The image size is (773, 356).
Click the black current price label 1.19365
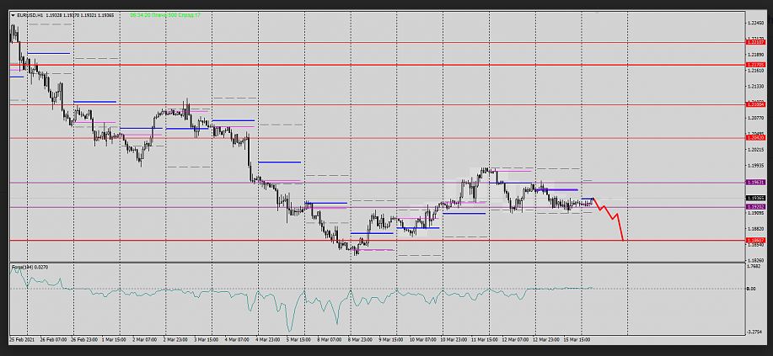pos(755,199)
